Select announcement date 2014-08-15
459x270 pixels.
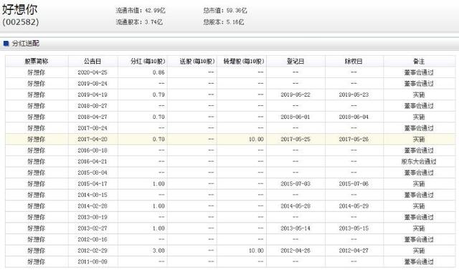[93, 195]
